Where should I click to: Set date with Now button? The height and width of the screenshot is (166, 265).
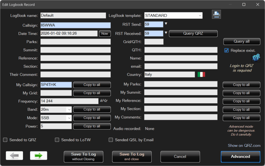105,34
